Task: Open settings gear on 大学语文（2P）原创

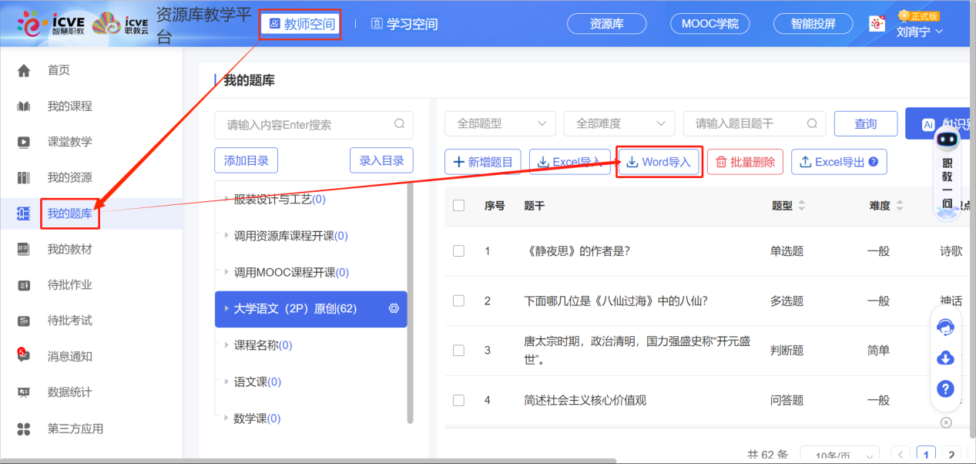Action: coord(394,309)
